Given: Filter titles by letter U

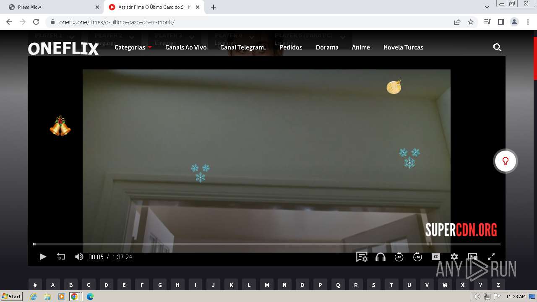Looking at the screenshot, I should [x=409, y=285].
